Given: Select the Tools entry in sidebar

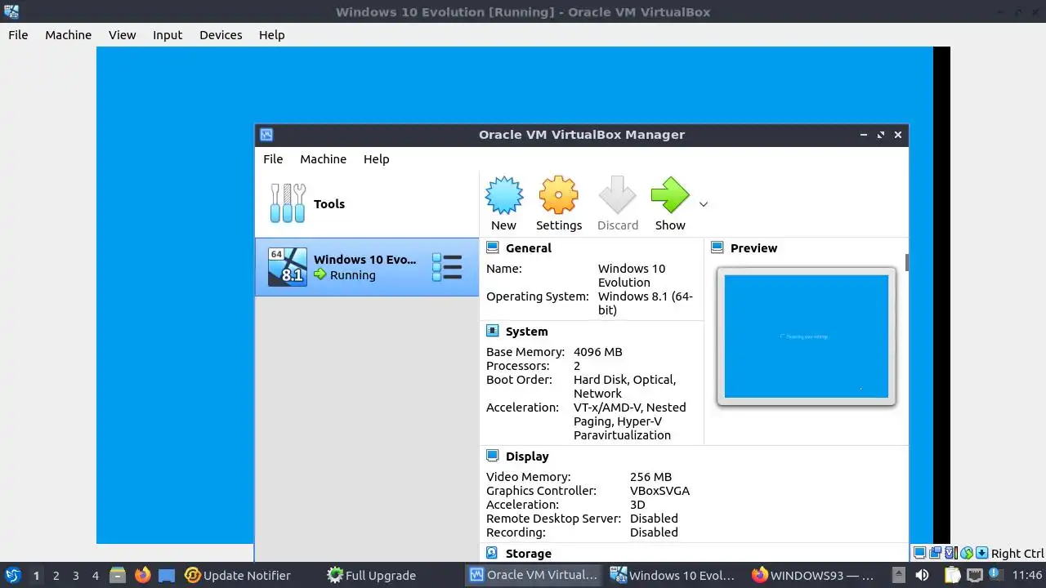Looking at the screenshot, I should [x=367, y=204].
